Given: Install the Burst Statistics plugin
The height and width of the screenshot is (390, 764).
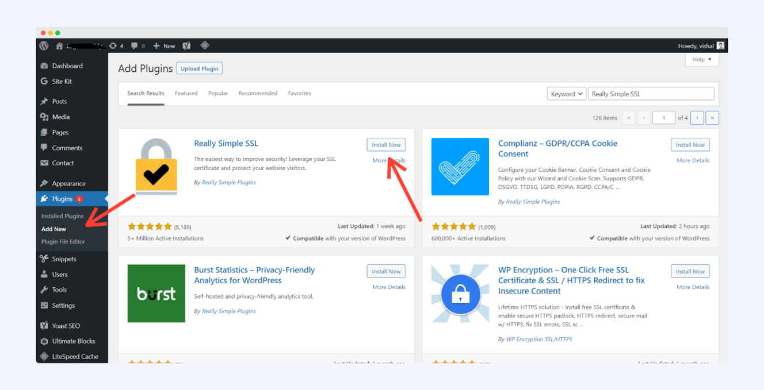Looking at the screenshot, I should pos(386,271).
